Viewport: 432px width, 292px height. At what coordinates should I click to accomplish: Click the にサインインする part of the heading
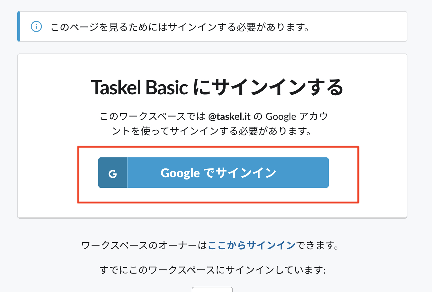tap(268, 88)
